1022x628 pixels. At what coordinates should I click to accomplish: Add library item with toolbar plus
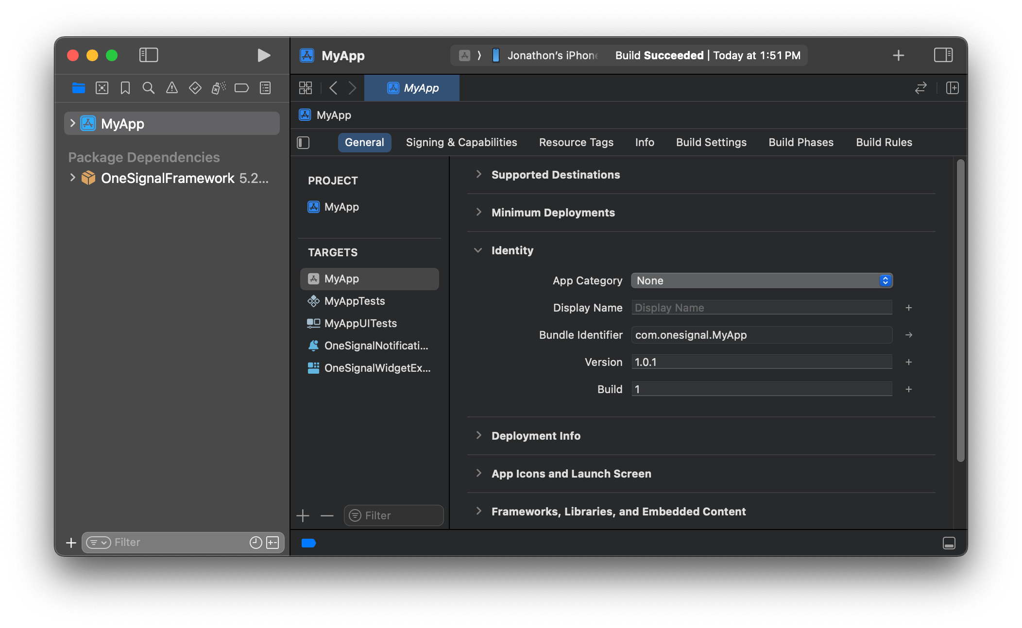[899, 55]
